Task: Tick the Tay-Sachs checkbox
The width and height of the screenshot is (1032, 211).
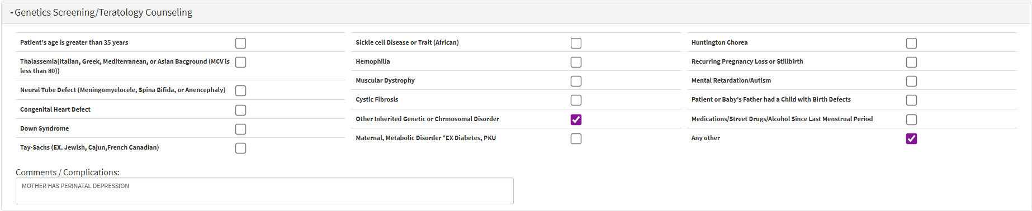Action: pyautogui.click(x=240, y=148)
